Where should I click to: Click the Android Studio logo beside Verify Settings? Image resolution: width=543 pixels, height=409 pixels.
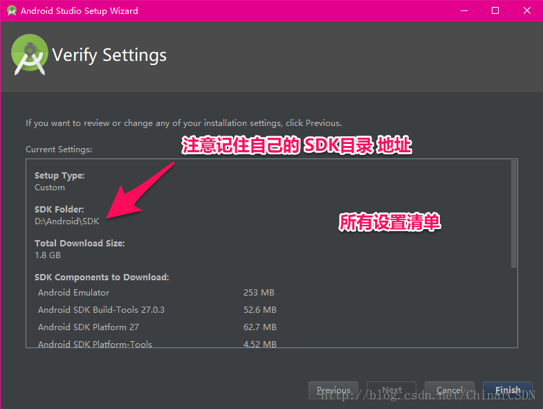[30, 55]
